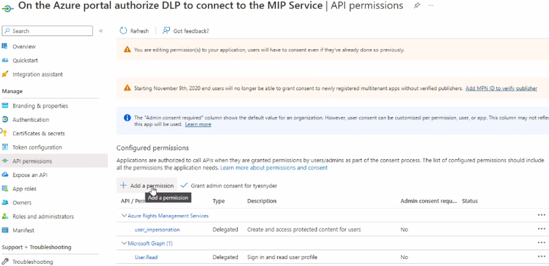The height and width of the screenshot is (266, 549).
Task: Open Quickstart in the sidebar
Action: click(x=25, y=60)
